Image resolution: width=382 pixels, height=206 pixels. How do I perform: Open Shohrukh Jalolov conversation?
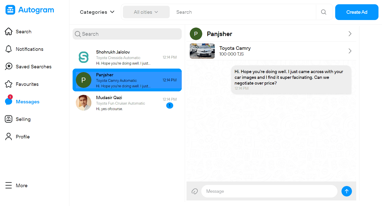coord(127,57)
